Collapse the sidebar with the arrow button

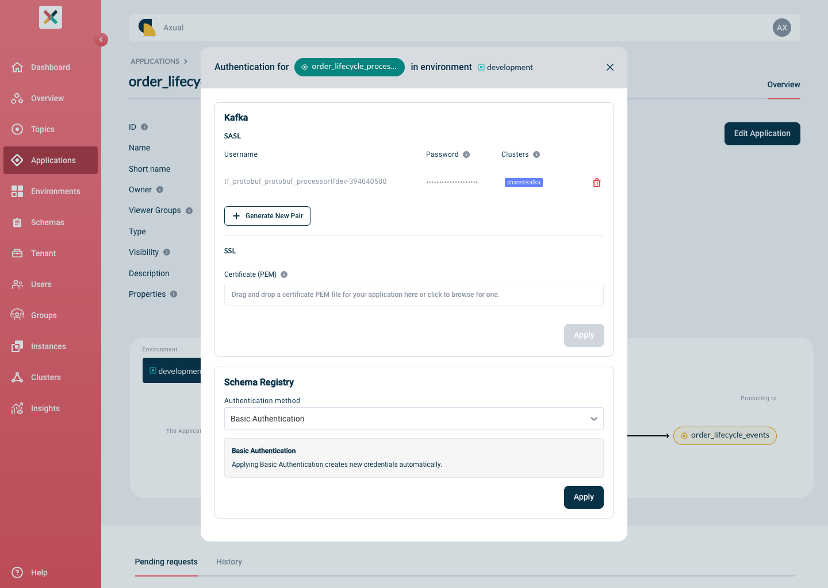(101, 40)
